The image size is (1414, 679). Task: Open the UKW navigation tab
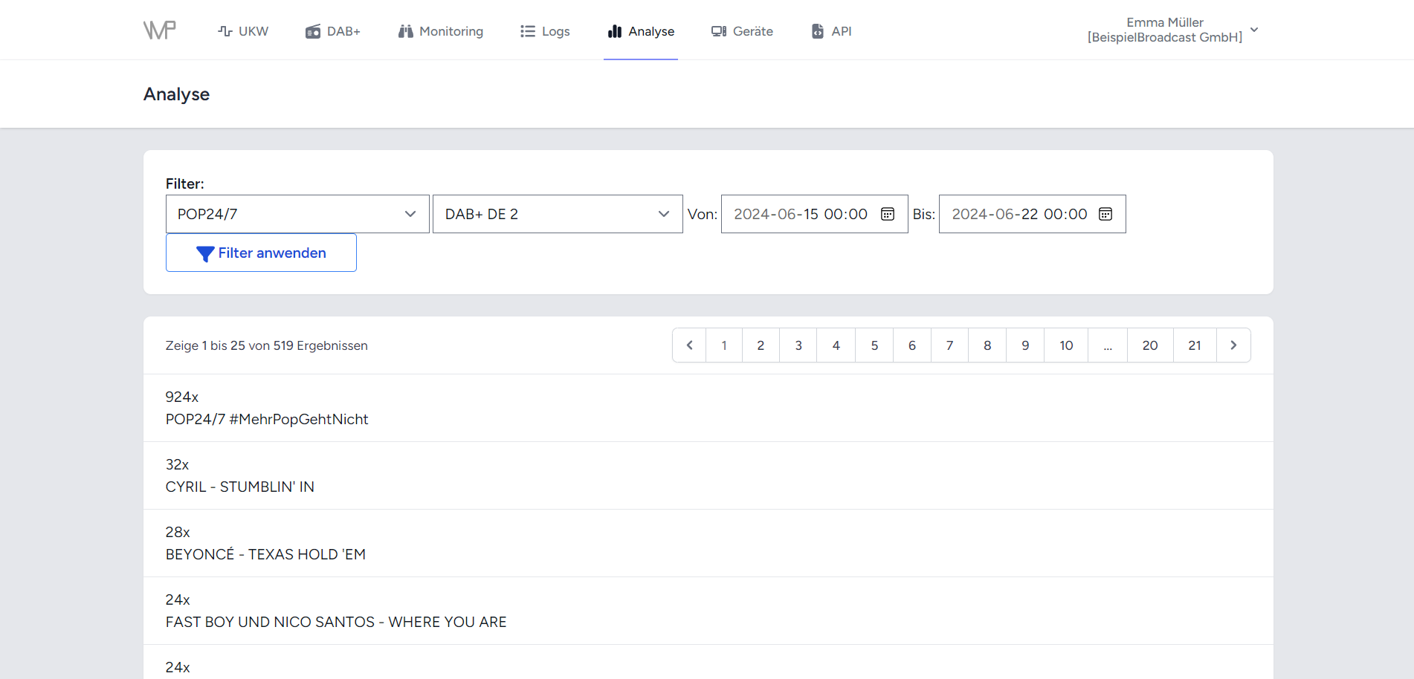(x=243, y=31)
